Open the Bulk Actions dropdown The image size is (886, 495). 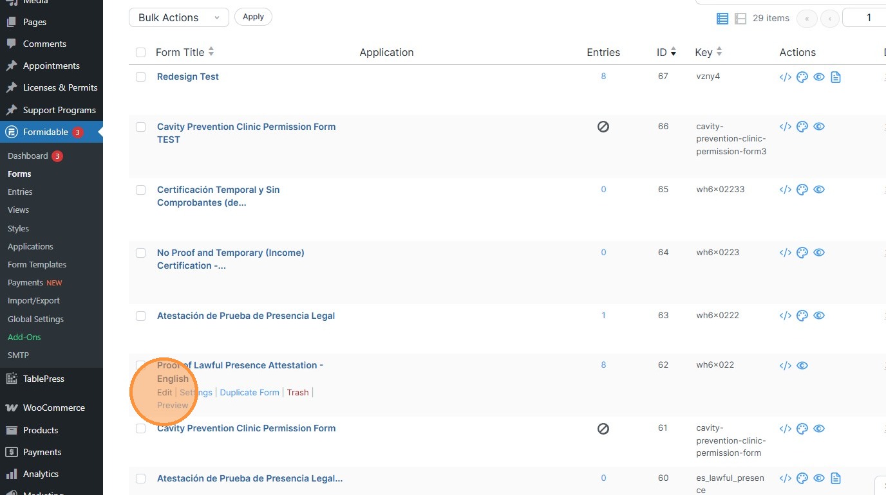tap(179, 17)
